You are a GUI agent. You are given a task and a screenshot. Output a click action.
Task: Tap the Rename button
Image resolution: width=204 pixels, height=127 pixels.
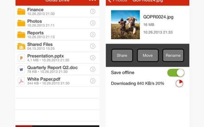coord(173,55)
